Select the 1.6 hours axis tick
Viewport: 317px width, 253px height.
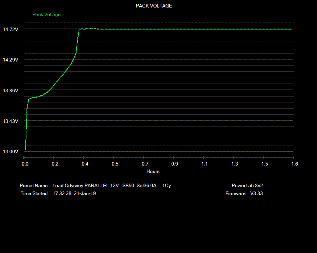[294, 164]
